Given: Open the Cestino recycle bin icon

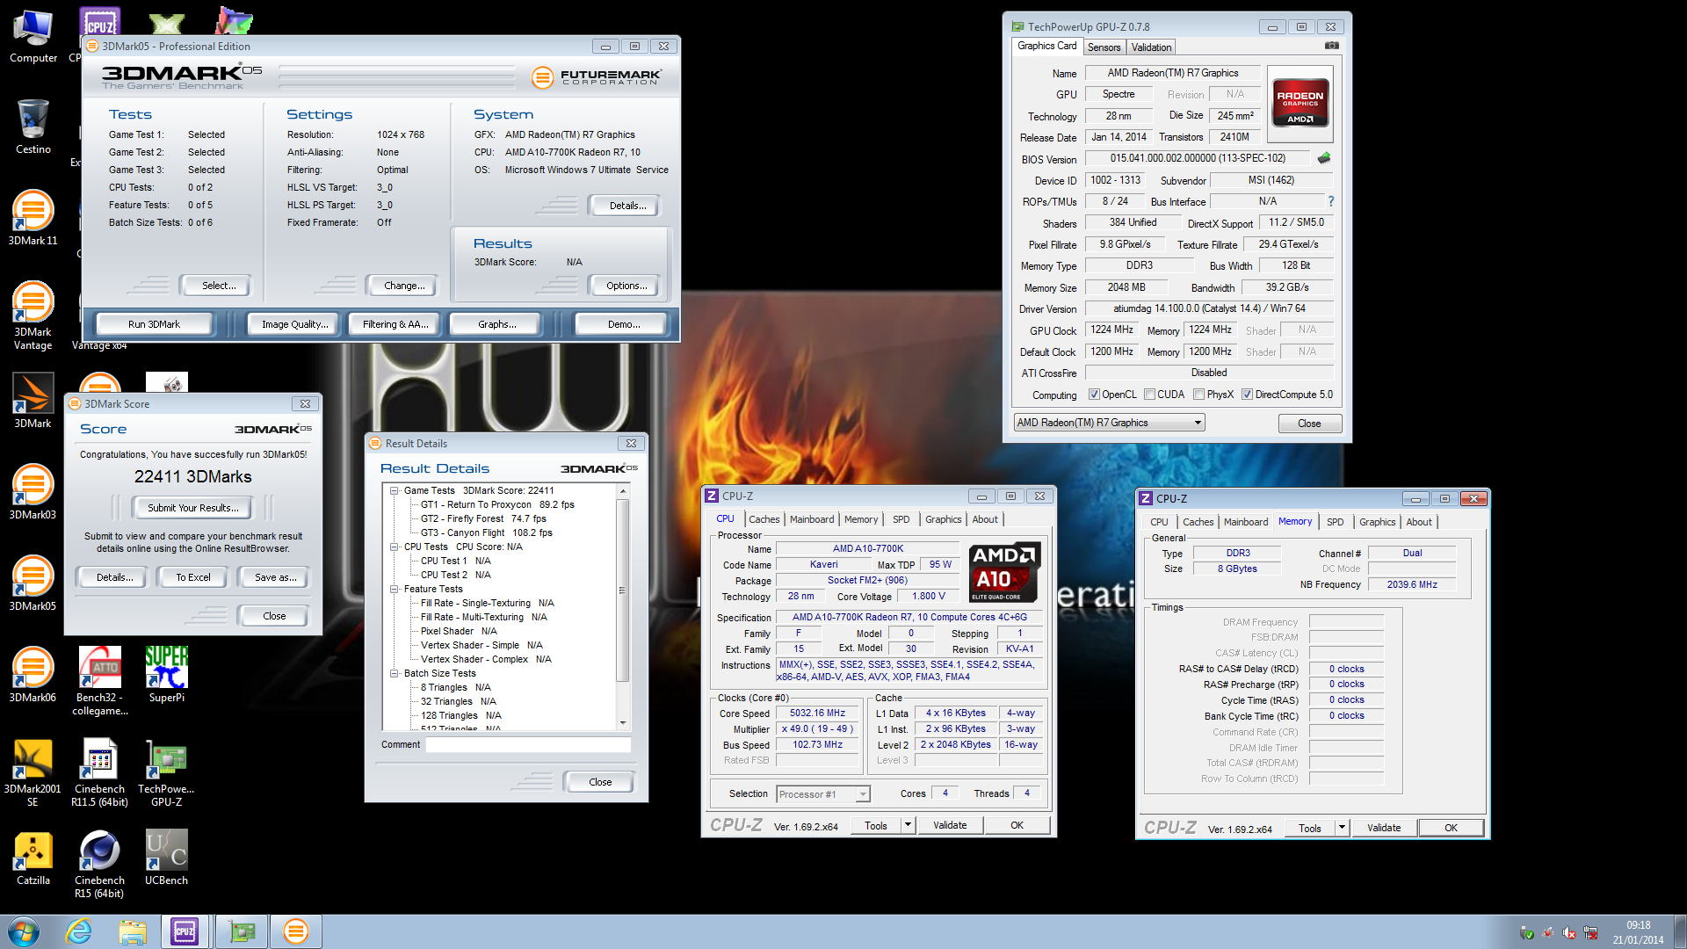Looking at the screenshot, I should tap(33, 127).
